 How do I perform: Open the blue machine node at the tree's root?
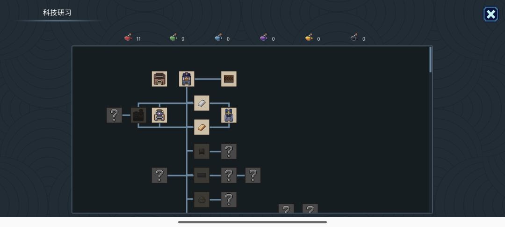coord(187,79)
